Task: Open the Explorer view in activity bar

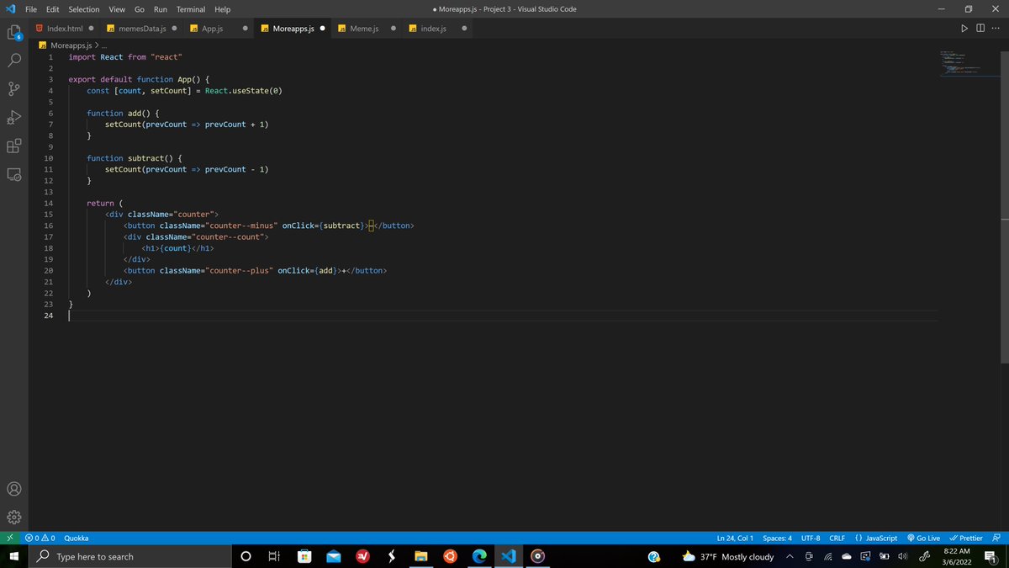Action: point(14,34)
